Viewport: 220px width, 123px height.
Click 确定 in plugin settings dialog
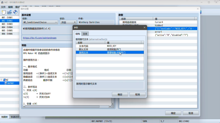coord(173,113)
